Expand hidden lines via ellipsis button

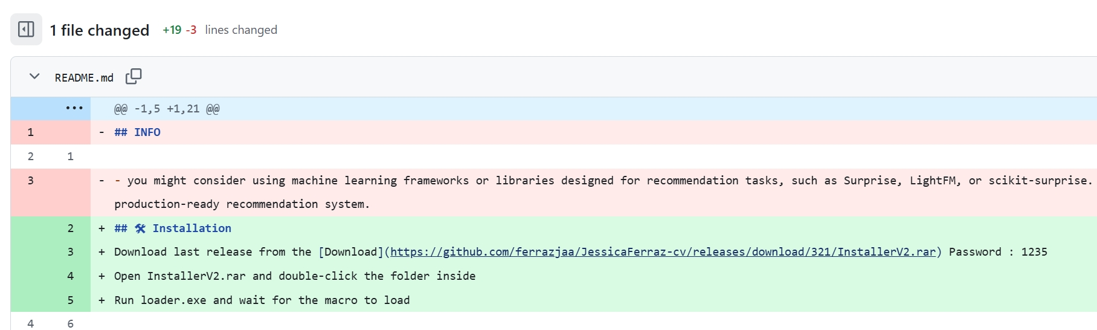(x=74, y=108)
